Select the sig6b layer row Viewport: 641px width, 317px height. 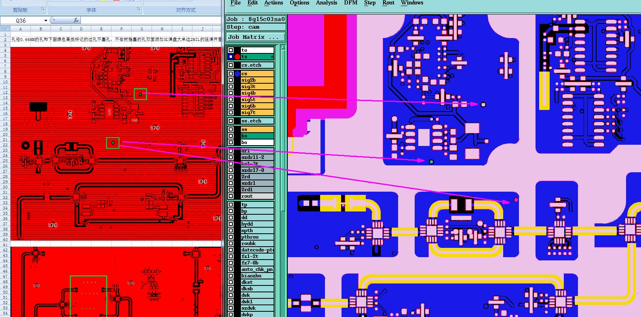[257, 106]
